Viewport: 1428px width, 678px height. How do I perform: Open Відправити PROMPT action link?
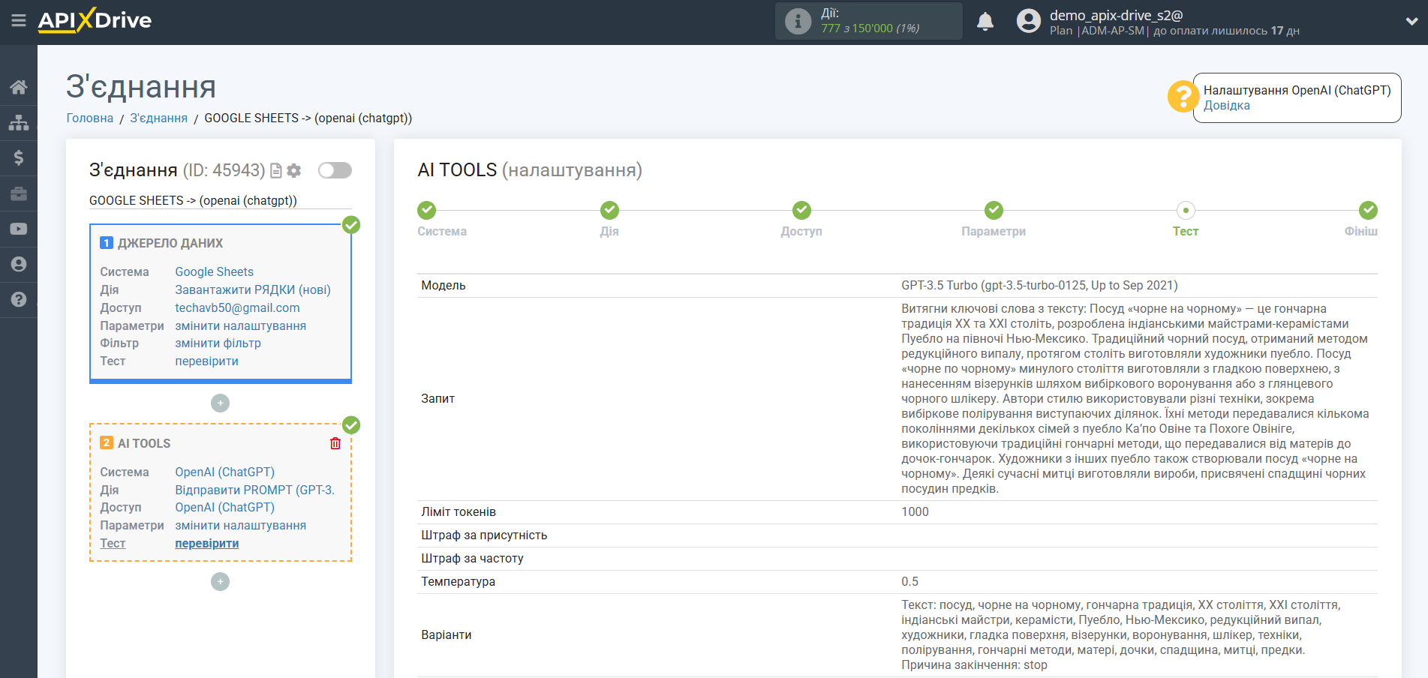(255, 490)
